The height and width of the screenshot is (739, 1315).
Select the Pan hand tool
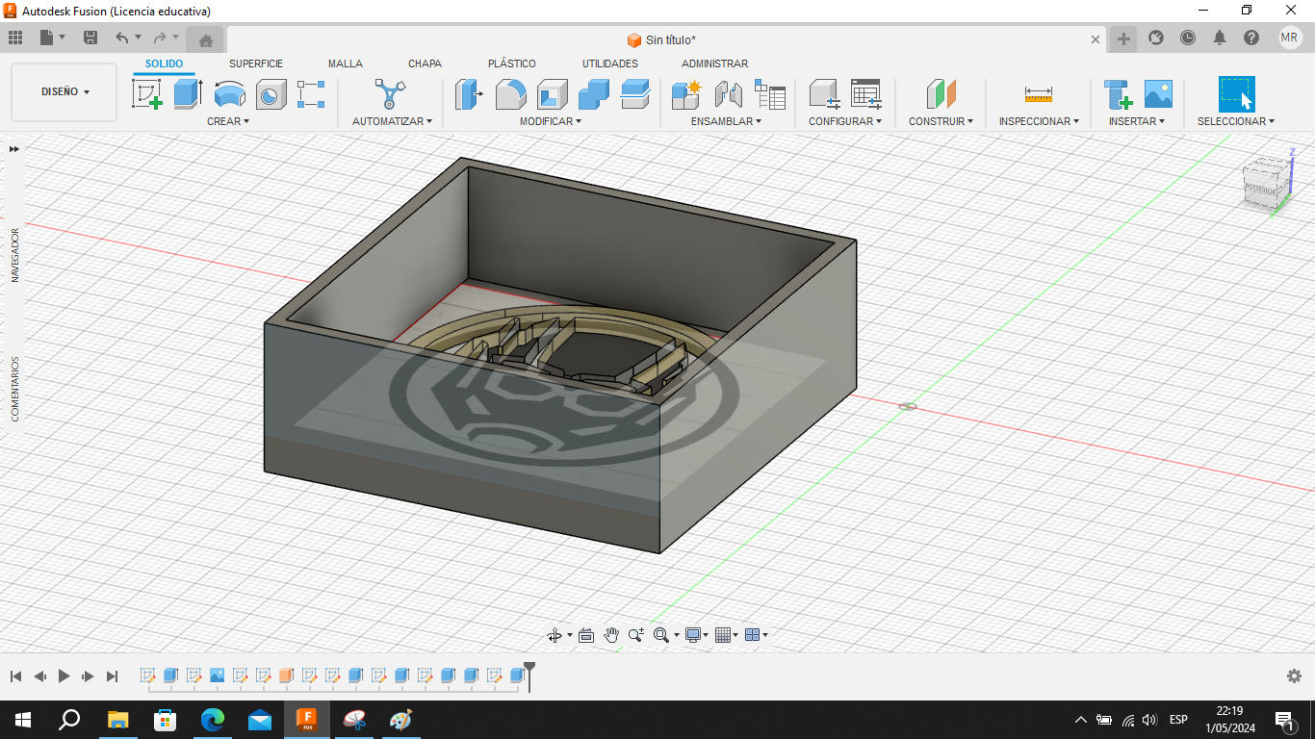(x=611, y=634)
